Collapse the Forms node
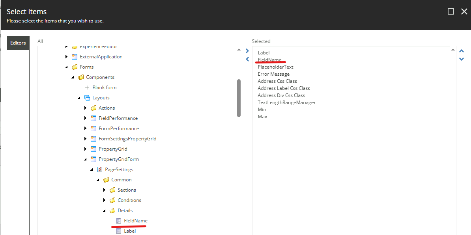The image size is (471, 235). coord(66,67)
